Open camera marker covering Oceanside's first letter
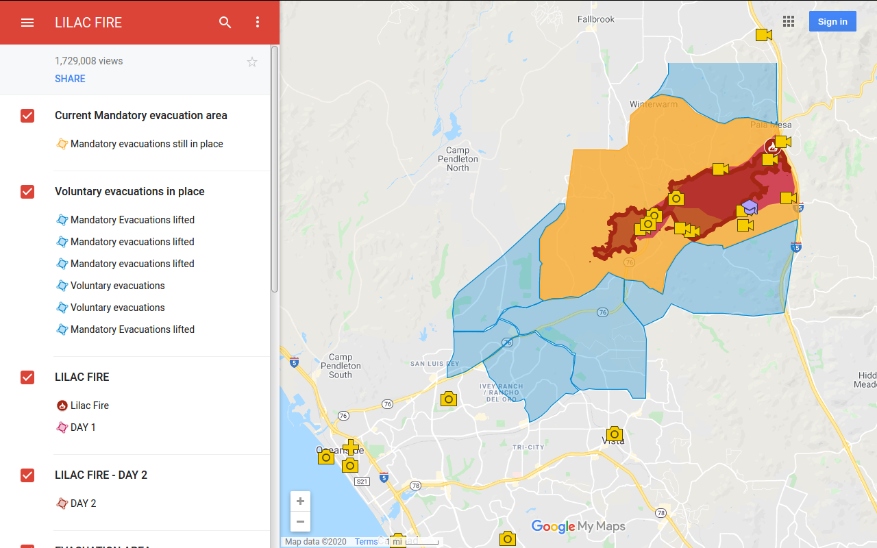877x548 pixels. click(326, 457)
